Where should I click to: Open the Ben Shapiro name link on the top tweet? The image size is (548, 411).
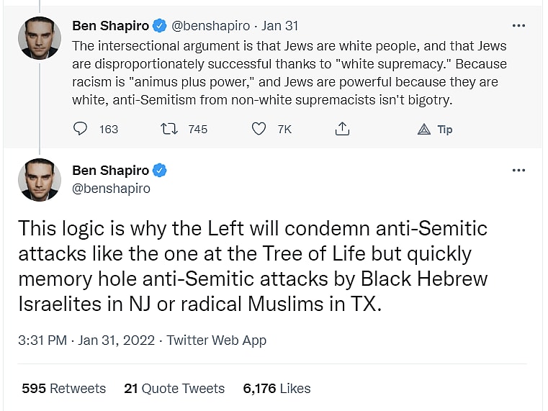[x=110, y=26]
